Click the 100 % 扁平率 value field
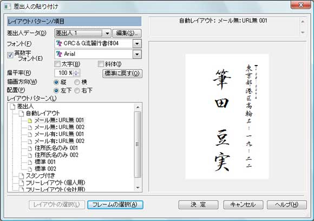The width and height of the screenshot is (314, 221). point(64,73)
